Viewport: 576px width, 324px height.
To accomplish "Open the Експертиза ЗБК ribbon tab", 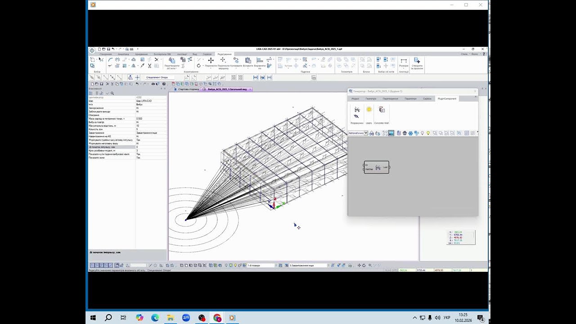I will [162, 54].
